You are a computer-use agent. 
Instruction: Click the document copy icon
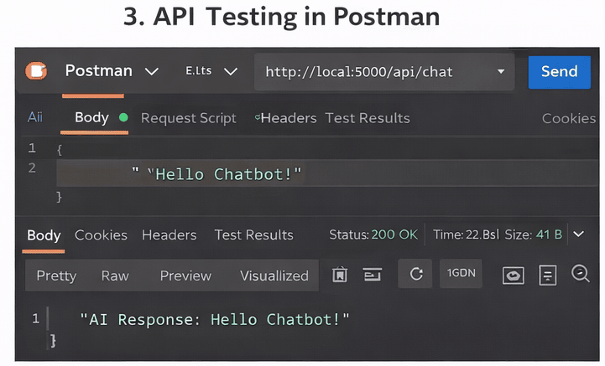pyautogui.click(x=547, y=275)
